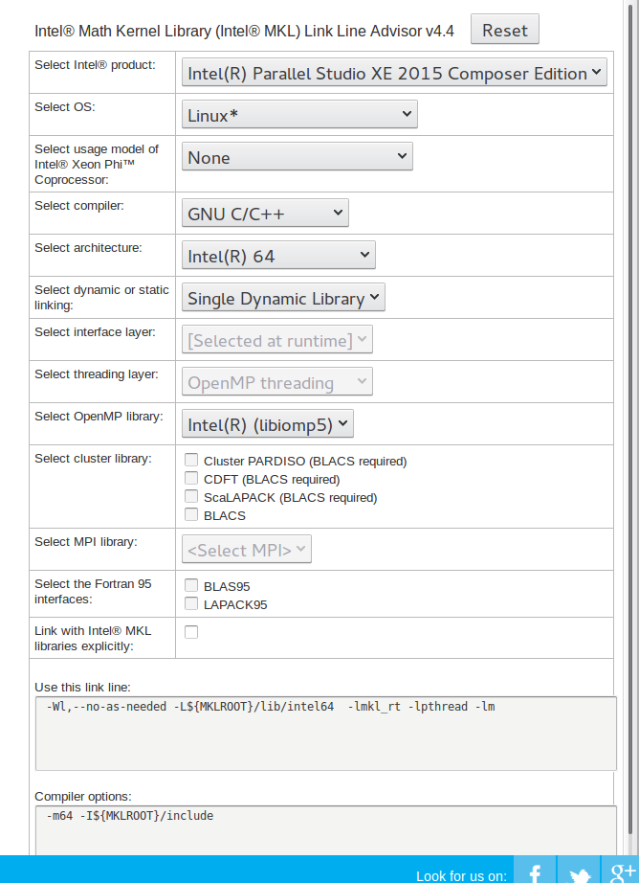Check the BLACS cluster library checkbox
Screen dimensions: 639x883
point(191,514)
